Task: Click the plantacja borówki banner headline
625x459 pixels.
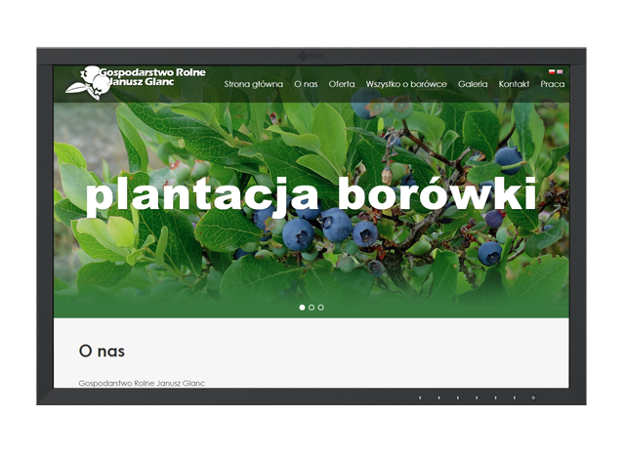Action: [x=311, y=193]
